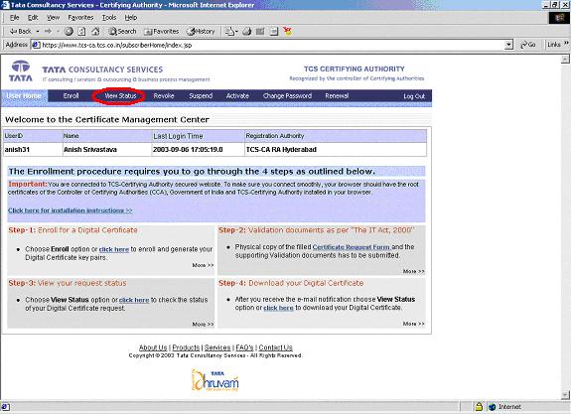Click the Last Login Time value
The width and height of the screenshot is (571, 415).
click(x=188, y=150)
